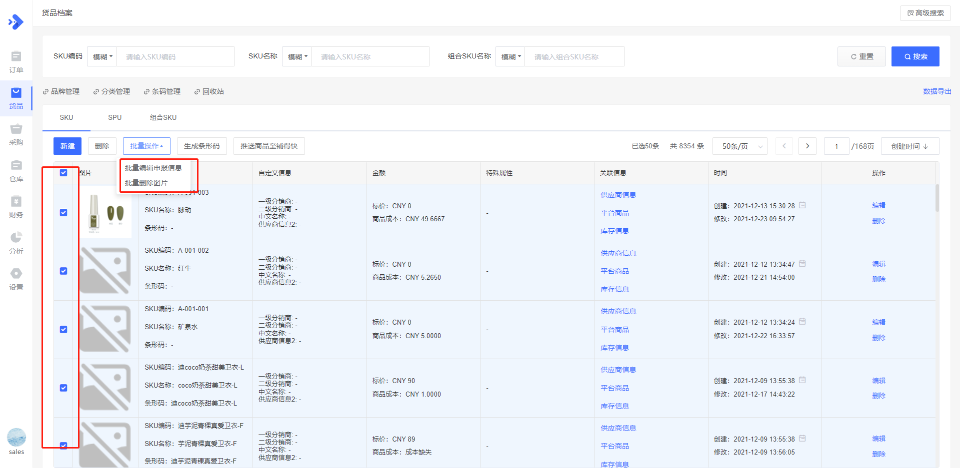
Task: Focus the SKU编码 input field
Action: pyautogui.click(x=175, y=56)
